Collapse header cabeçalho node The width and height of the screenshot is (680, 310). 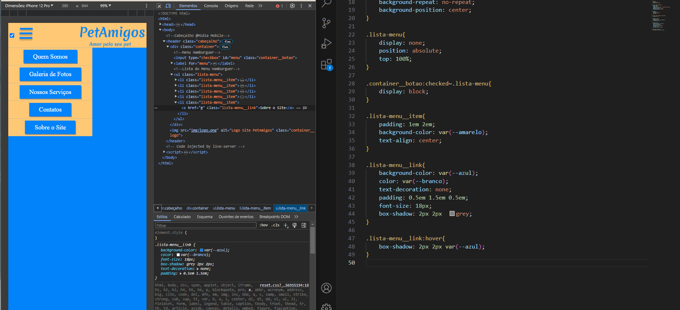(164, 41)
